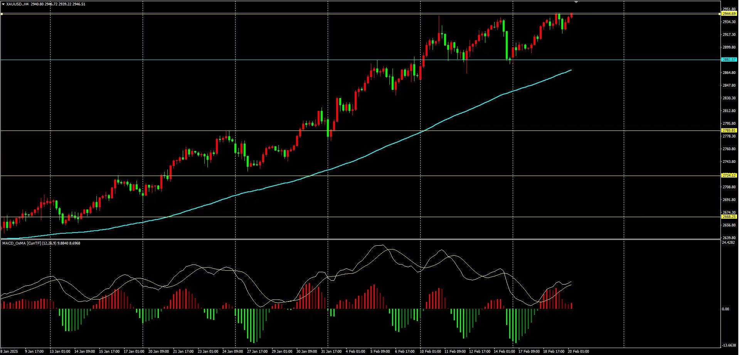Image resolution: width=739 pixels, height=355 pixels.
Task: Click the -13.6638 value on MACD scale
Action: coord(729,345)
